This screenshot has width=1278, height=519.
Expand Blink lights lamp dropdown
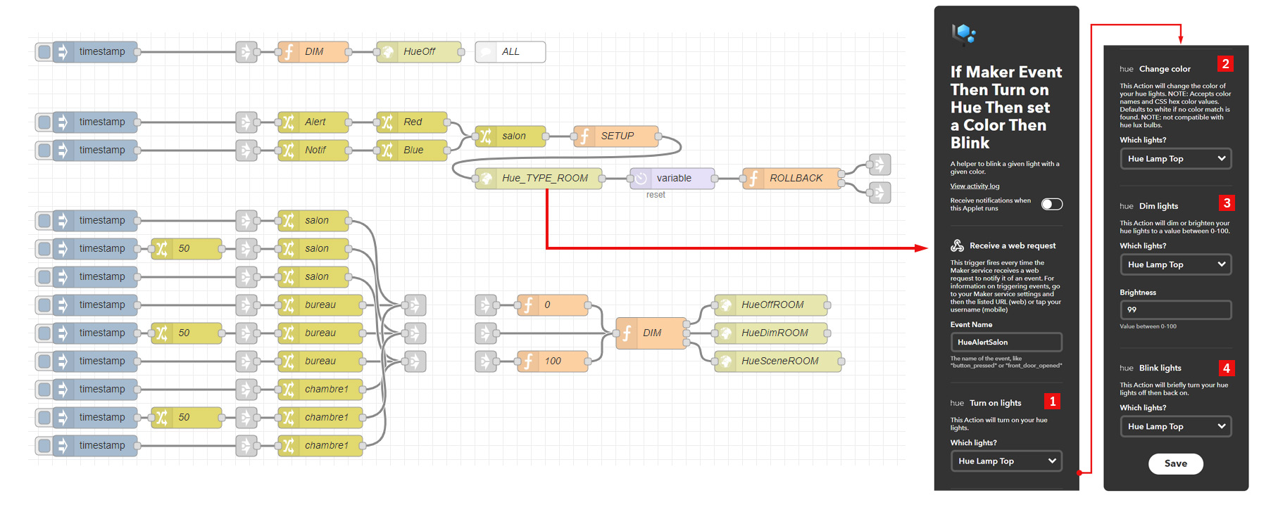click(1175, 426)
